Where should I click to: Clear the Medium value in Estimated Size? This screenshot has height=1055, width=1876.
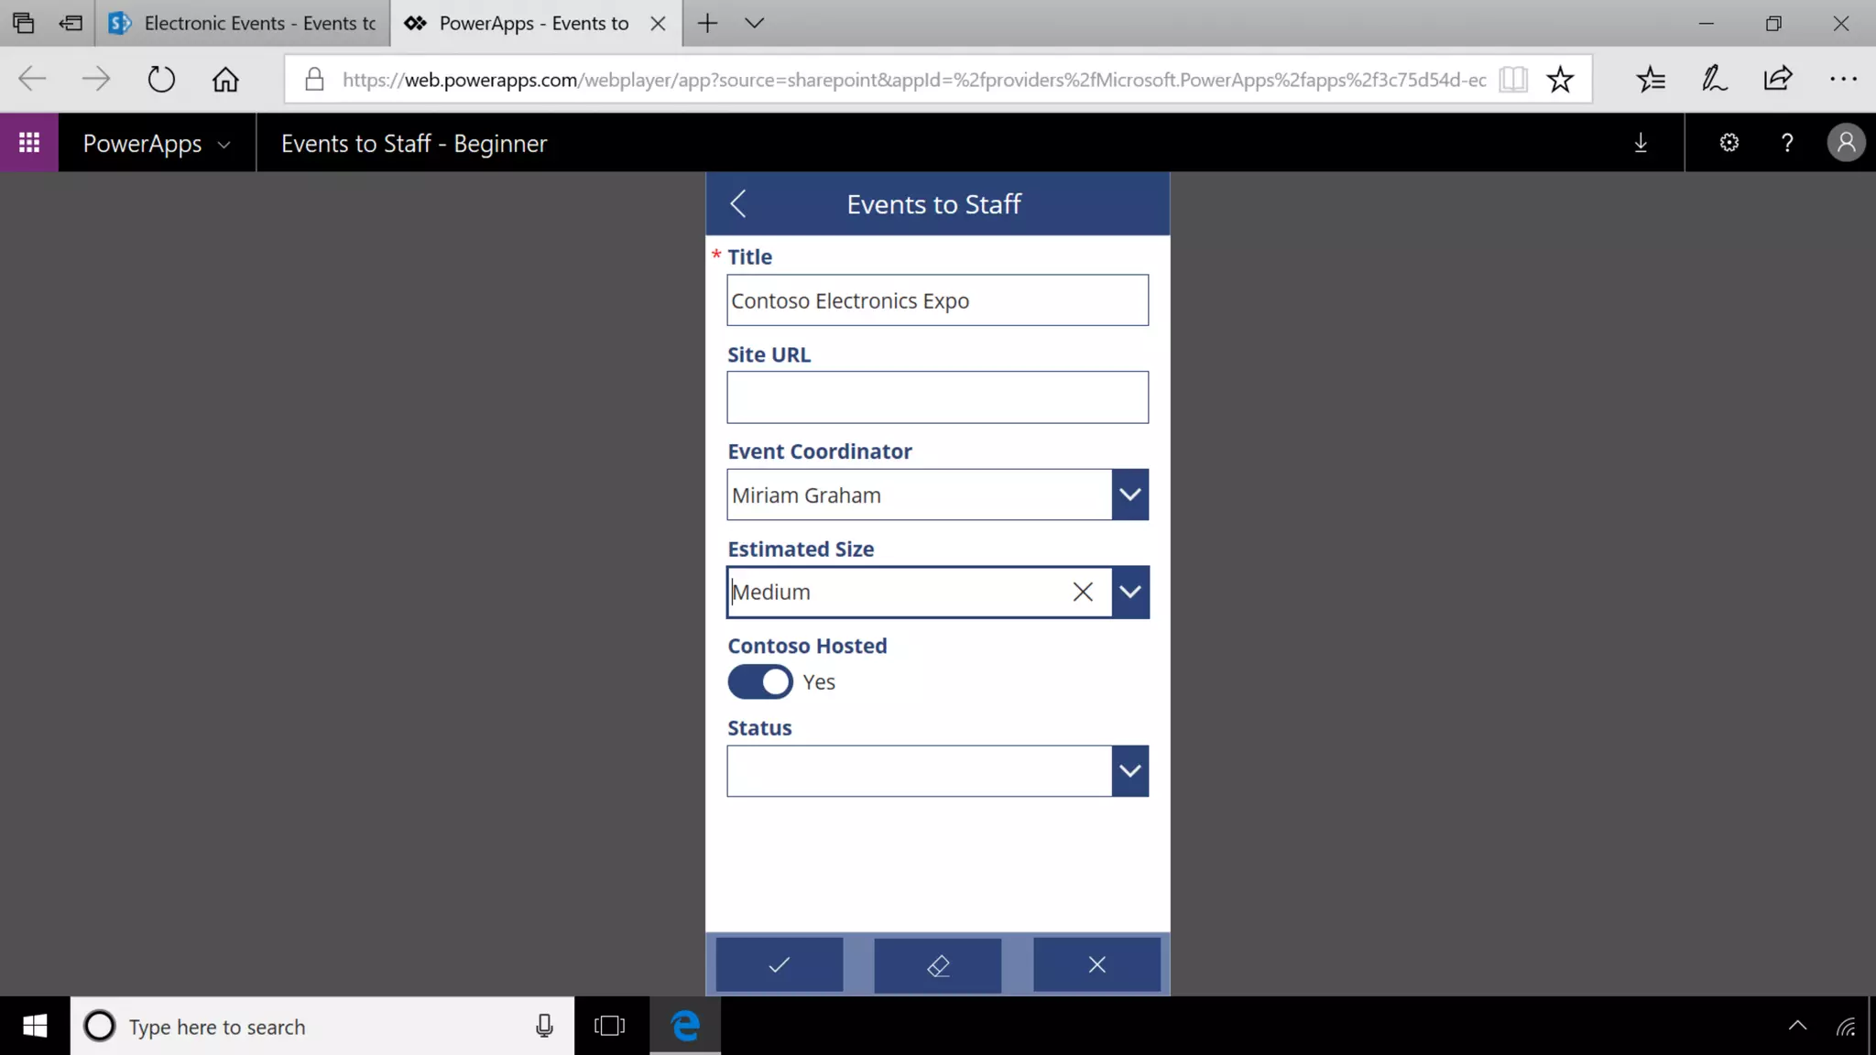1083,593
